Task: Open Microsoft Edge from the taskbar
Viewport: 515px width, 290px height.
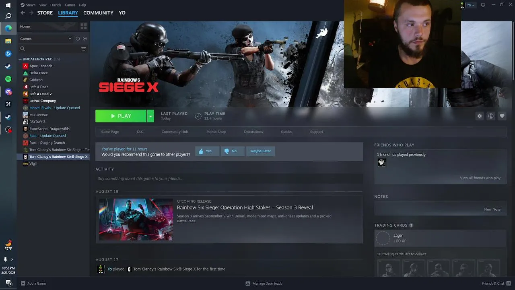Action: (8, 28)
